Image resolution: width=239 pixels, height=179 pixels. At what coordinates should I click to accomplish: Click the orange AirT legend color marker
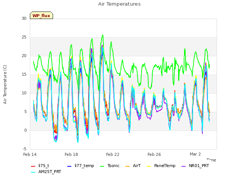128,166
